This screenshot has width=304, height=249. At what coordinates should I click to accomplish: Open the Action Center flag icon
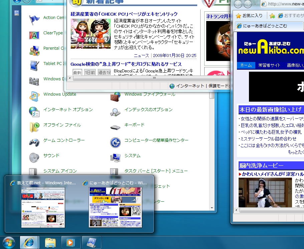34,20
